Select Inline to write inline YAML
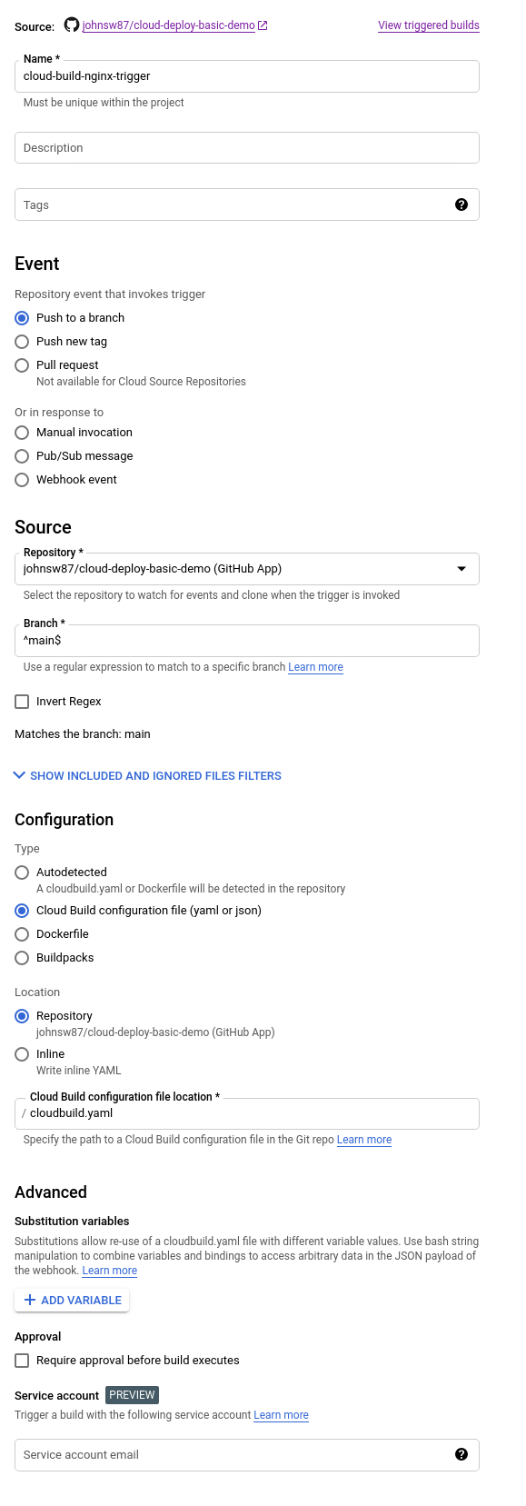526x1506 pixels. (x=21, y=1054)
